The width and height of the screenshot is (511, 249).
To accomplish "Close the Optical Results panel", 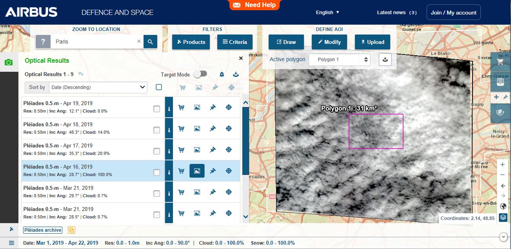I will [x=241, y=58].
